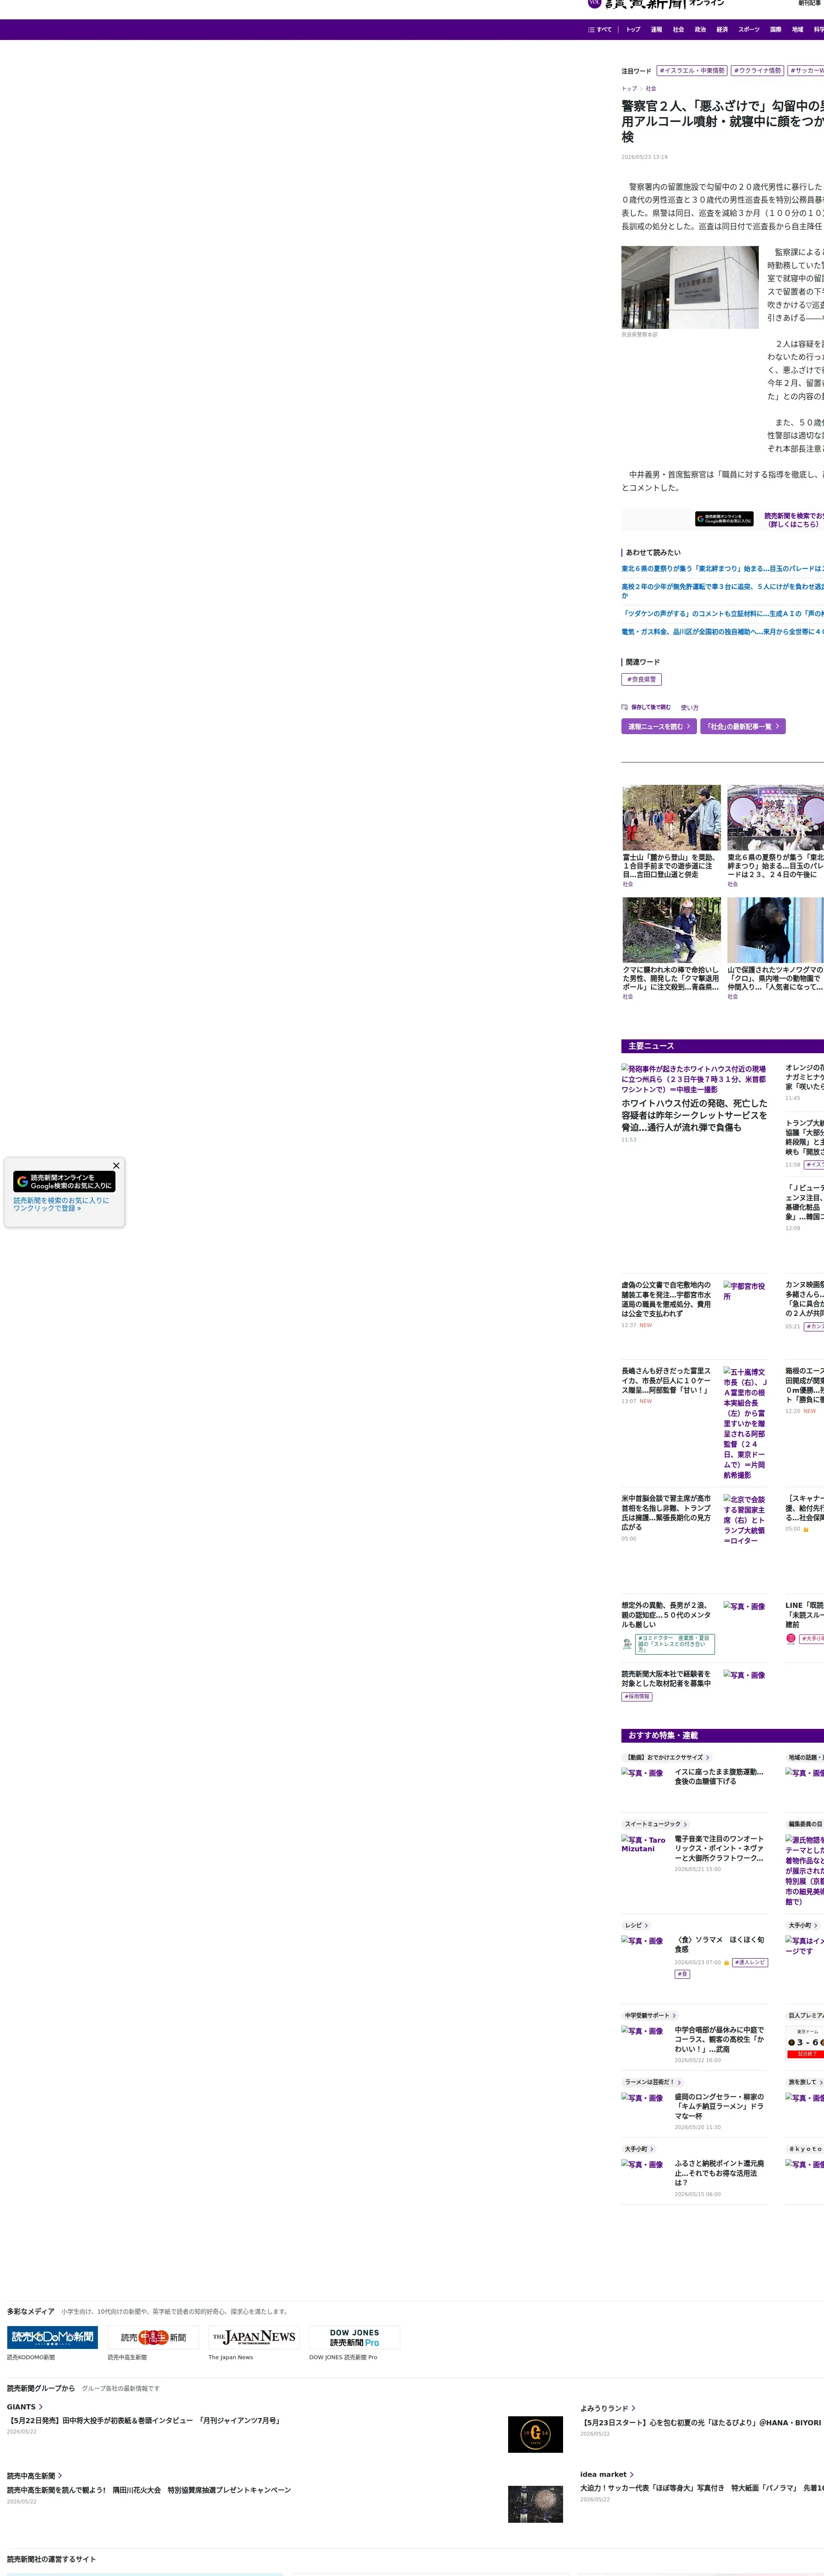The width and height of the screenshot is (824, 2576).
Task: Close the Google favorites popup
Action: [x=116, y=1165]
